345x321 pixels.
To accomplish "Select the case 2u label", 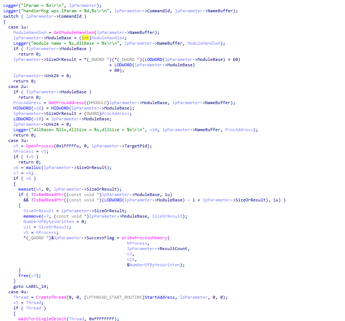I will coord(18,86).
